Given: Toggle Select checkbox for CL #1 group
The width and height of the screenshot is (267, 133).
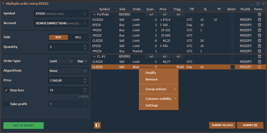Looking at the screenshot, I should point(233,56).
